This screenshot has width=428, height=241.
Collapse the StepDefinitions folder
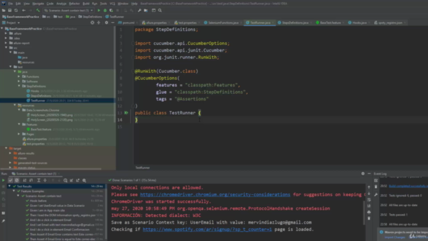tap(19, 86)
